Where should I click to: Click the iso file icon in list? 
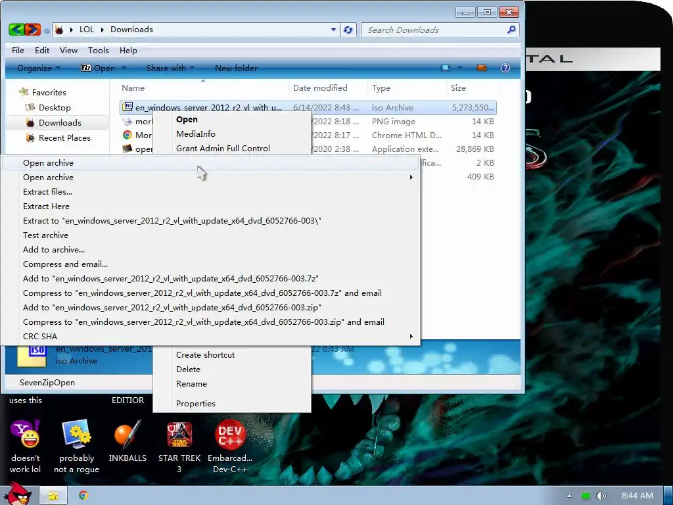[128, 107]
